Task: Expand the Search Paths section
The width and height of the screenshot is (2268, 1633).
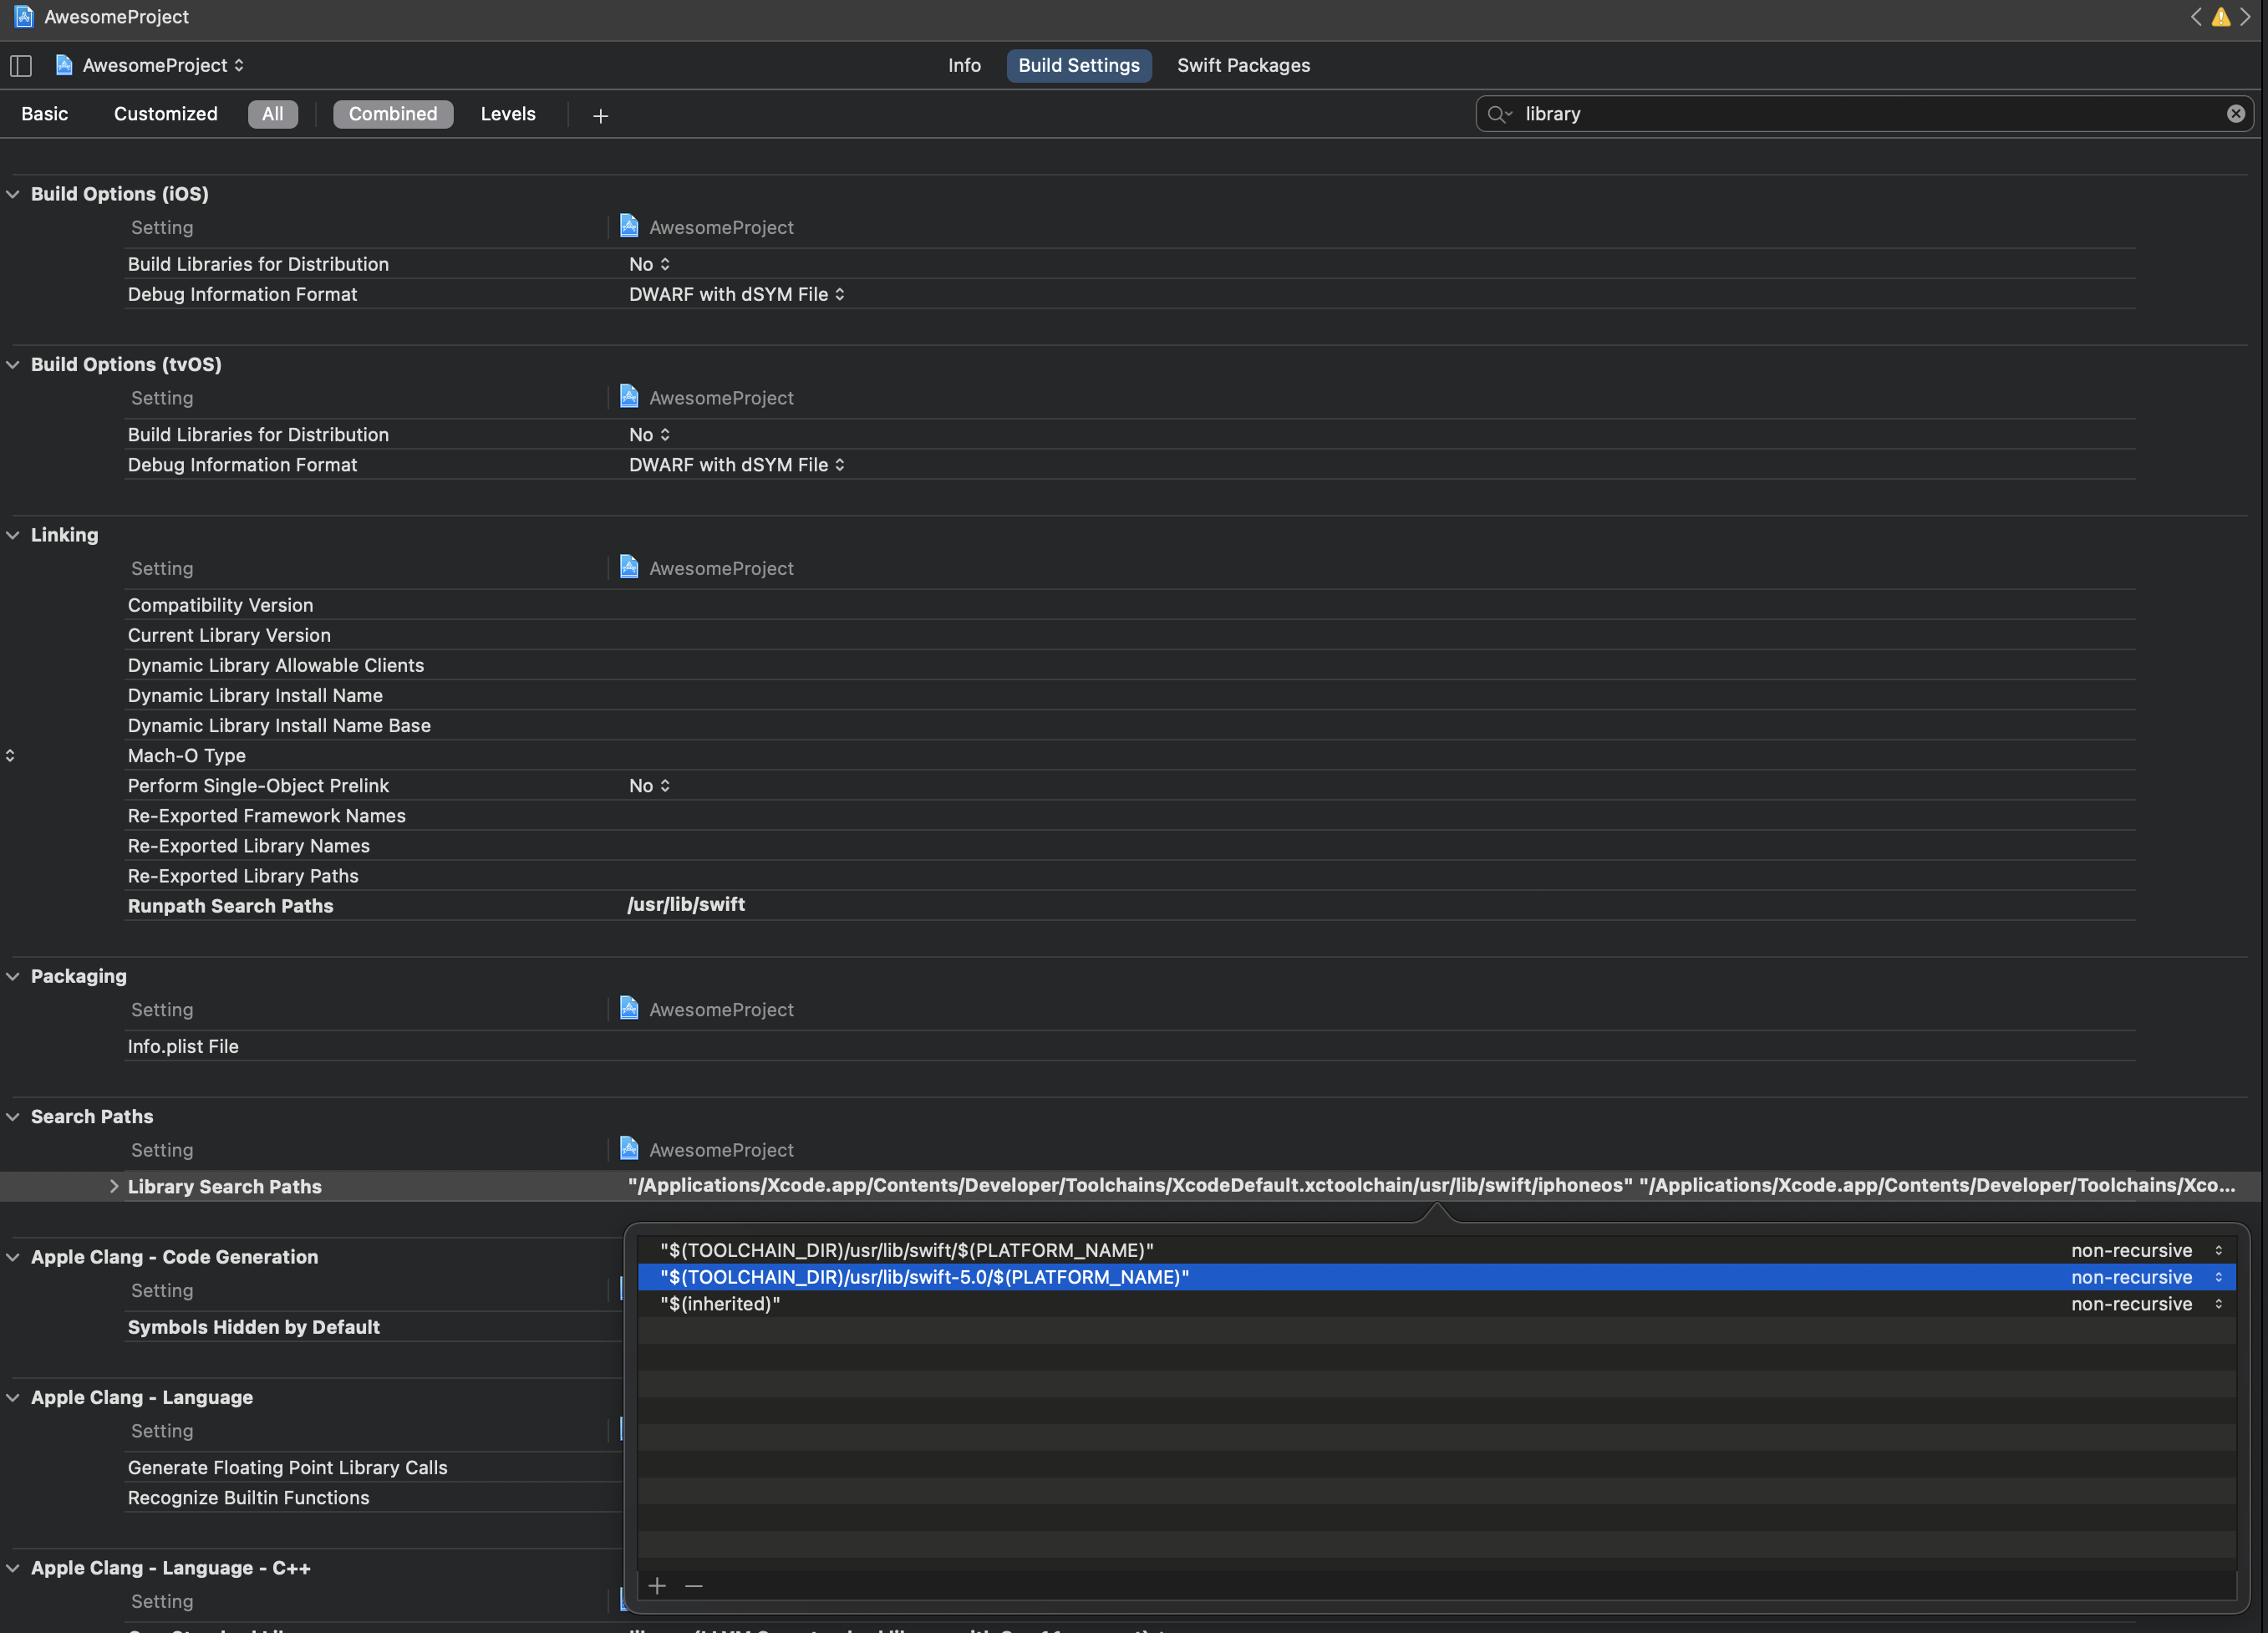Action: pos(13,1117)
